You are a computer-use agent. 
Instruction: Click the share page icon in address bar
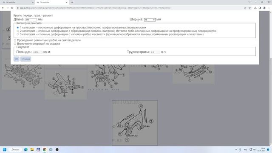245,8
